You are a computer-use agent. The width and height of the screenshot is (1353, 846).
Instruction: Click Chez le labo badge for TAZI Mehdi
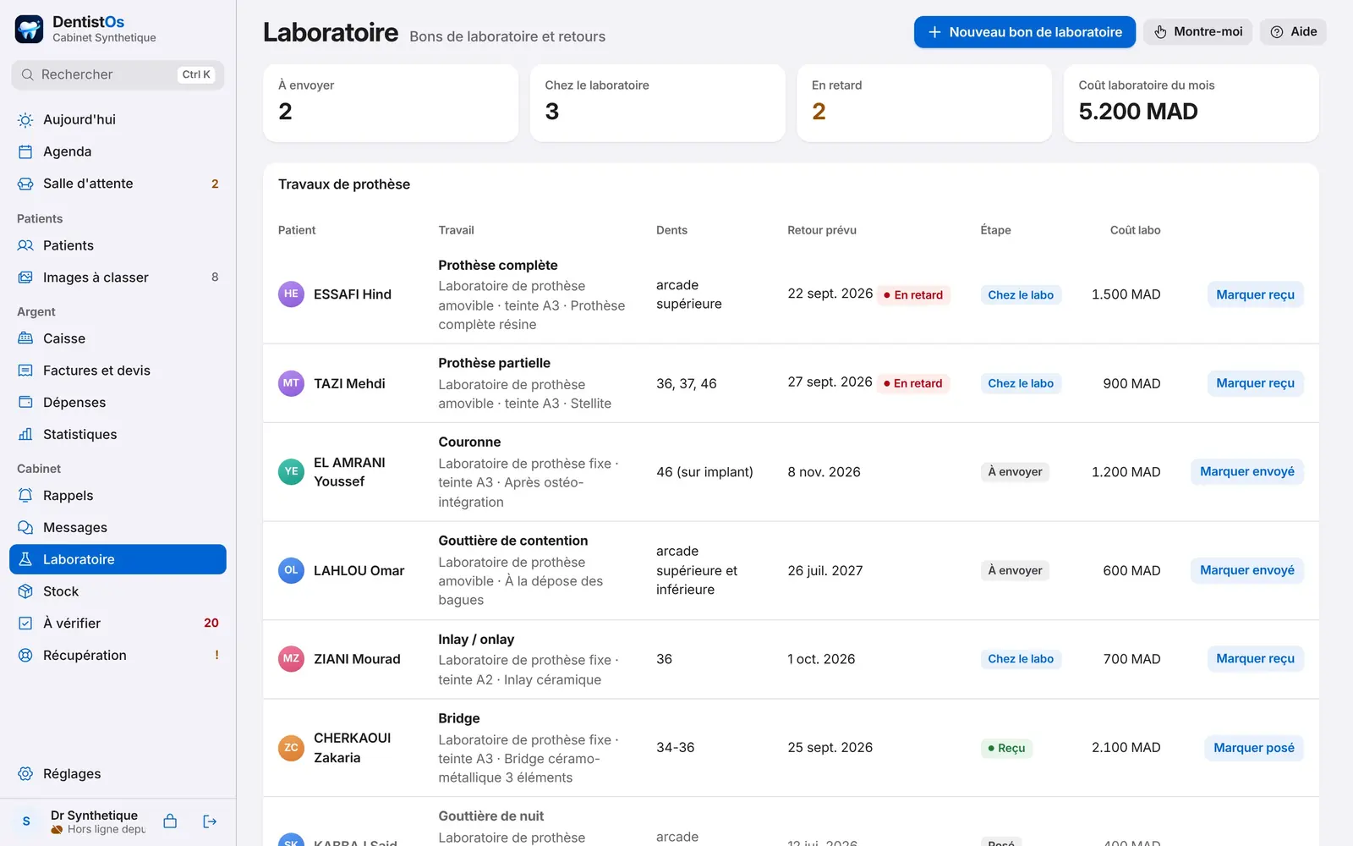pos(1021,383)
